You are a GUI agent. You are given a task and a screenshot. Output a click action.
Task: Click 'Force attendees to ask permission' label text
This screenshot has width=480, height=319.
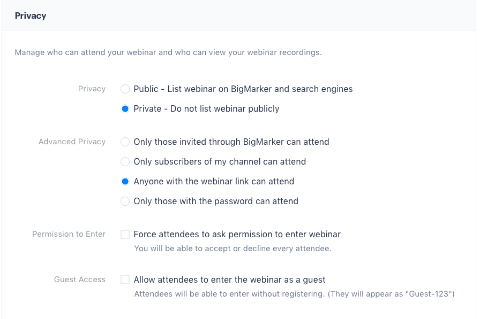[x=237, y=235]
